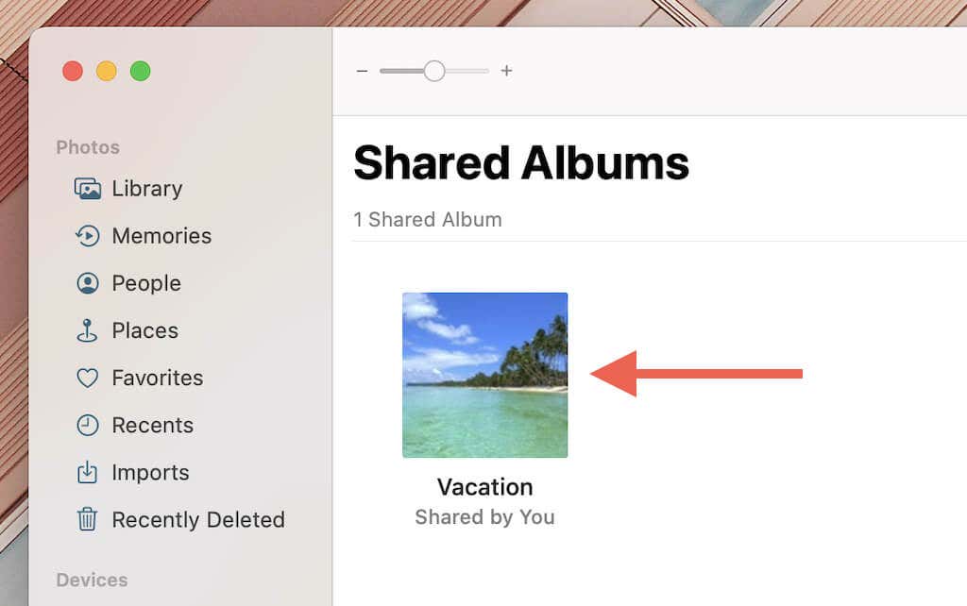
Task: Open the Vacation album thumbnail
Action: point(484,375)
